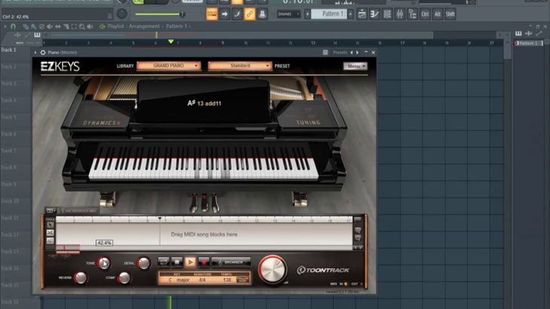The height and width of the screenshot is (309, 550).
Task: Toggle the auto-scroll arrow button
Action: [225, 14]
